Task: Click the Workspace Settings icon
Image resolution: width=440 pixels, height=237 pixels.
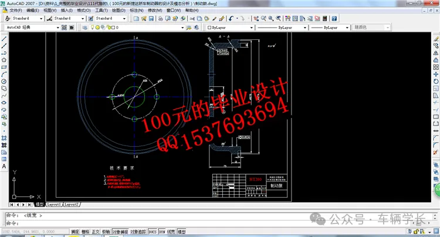Action: click(65, 28)
